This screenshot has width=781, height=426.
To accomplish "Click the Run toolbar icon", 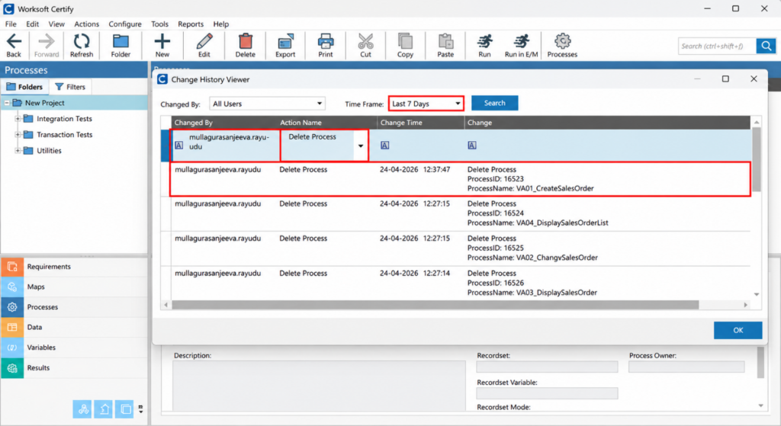I will click(484, 45).
